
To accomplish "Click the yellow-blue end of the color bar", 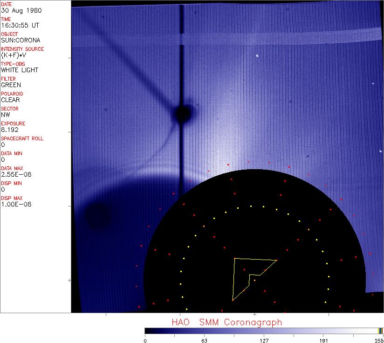I will coord(381,330).
